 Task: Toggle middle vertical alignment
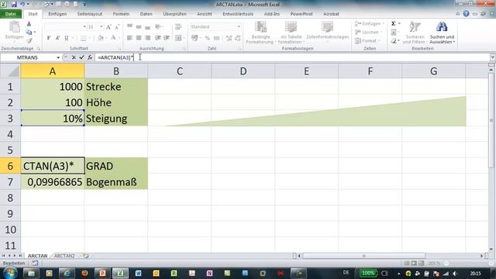coord(139,27)
